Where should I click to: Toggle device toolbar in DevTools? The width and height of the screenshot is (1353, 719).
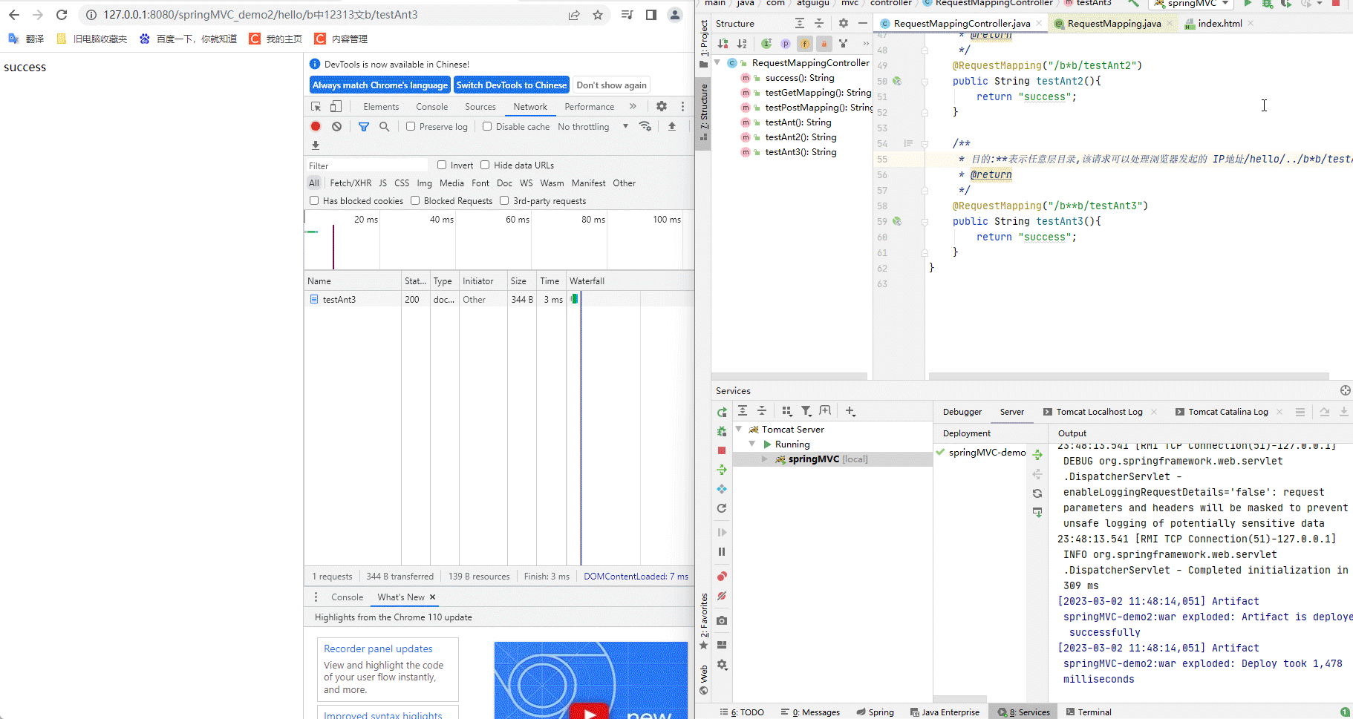tap(336, 107)
